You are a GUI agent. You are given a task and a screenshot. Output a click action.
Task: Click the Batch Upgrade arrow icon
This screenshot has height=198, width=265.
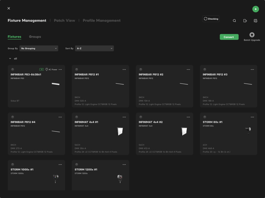click(252, 35)
